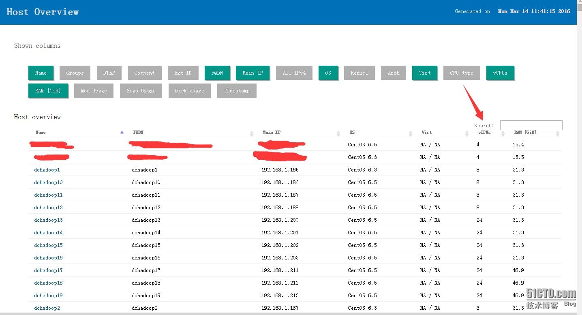This screenshot has width=582, height=315.
Task: Open the dchadoop12 host link
Action: pos(48,207)
